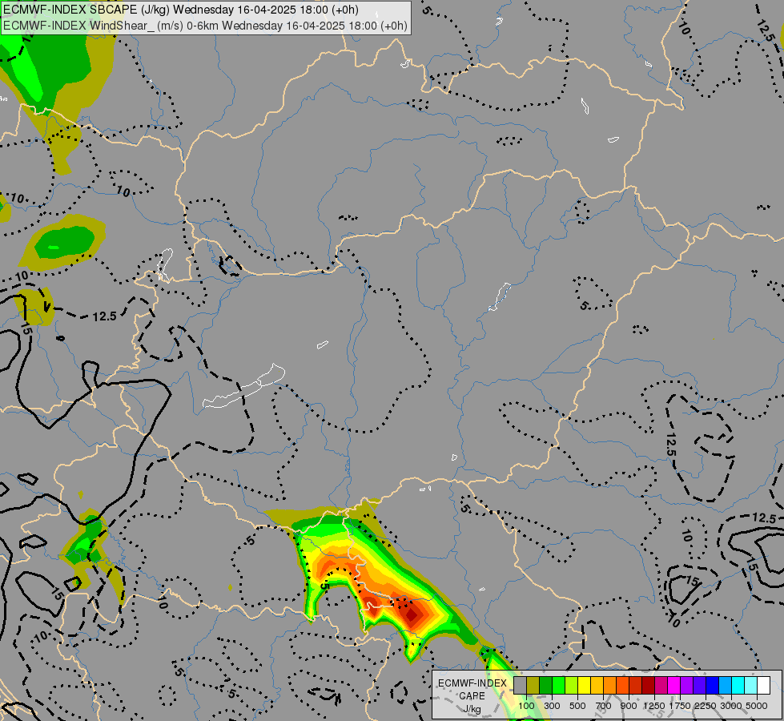
Task: Select the pure blue swatch after 2250
Action: coord(713,686)
